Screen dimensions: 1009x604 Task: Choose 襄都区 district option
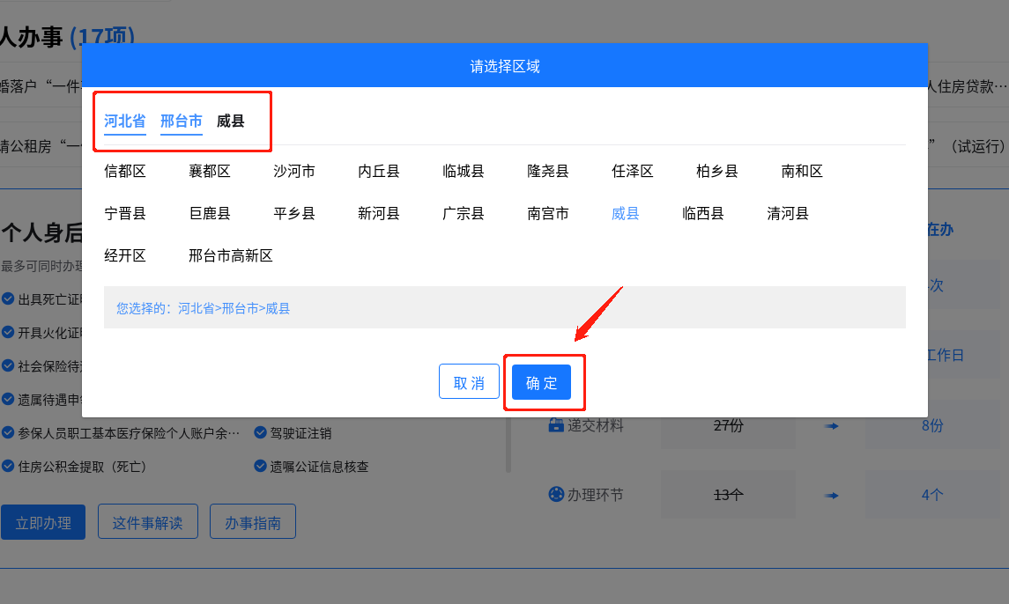click(210, 172)
